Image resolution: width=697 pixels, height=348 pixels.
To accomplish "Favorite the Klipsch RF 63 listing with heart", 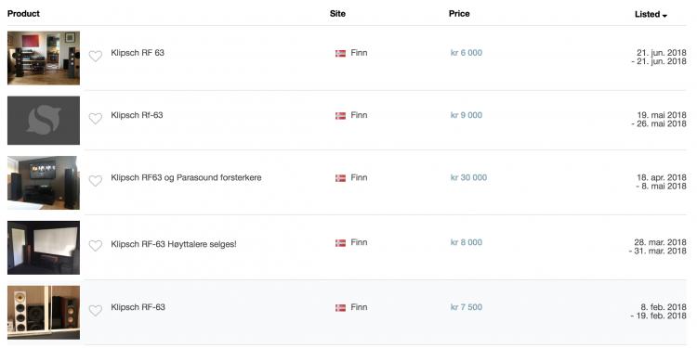I will pos(95,57).
